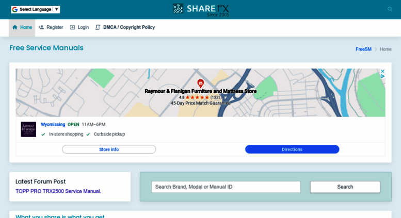Open Raymour & Flanigan store title
The width and height of the screenshot is (401, 218).
tap(200, 91)
